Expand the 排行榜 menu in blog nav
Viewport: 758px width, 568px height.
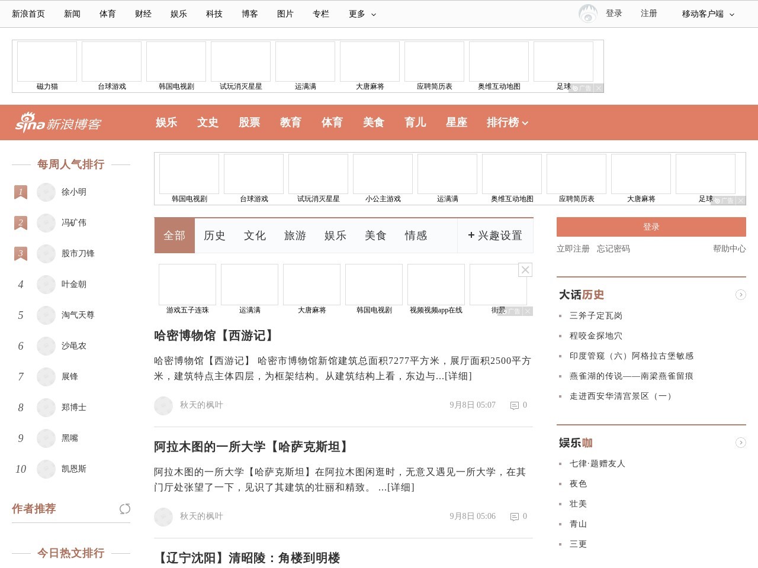click(x=508, y=122)
